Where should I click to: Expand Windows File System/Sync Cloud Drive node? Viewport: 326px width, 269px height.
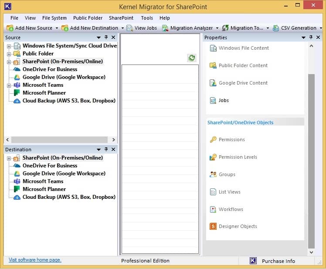coord(9,46)
